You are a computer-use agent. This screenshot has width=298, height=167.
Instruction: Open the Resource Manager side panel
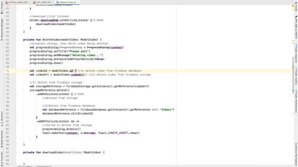pyautogui.click(x=2, y=29)
